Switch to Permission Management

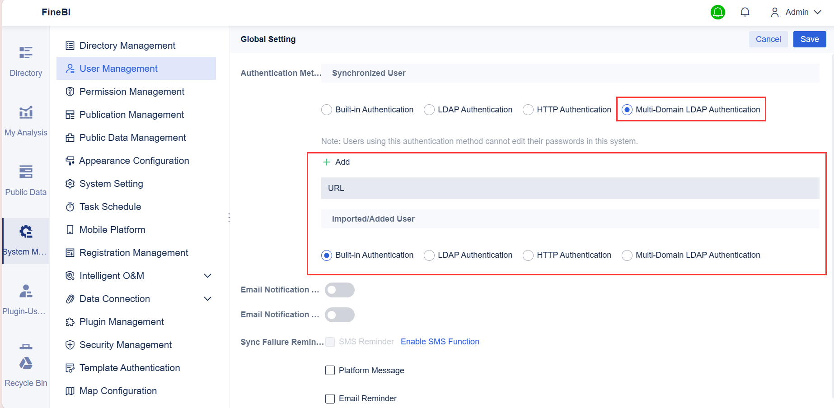132,91
